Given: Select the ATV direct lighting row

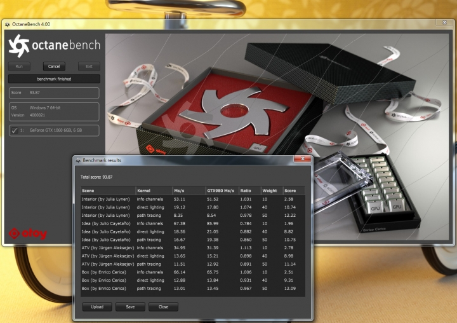Looking at the screenshot, I should coord(193,256).
